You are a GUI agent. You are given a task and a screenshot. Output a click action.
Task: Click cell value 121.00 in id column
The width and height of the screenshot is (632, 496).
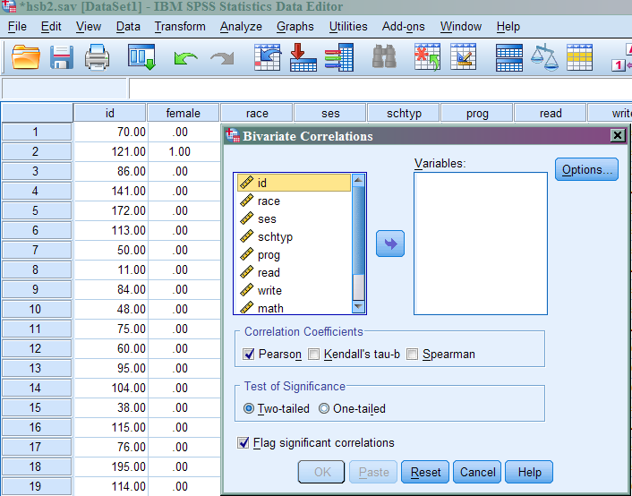point(111,151)
